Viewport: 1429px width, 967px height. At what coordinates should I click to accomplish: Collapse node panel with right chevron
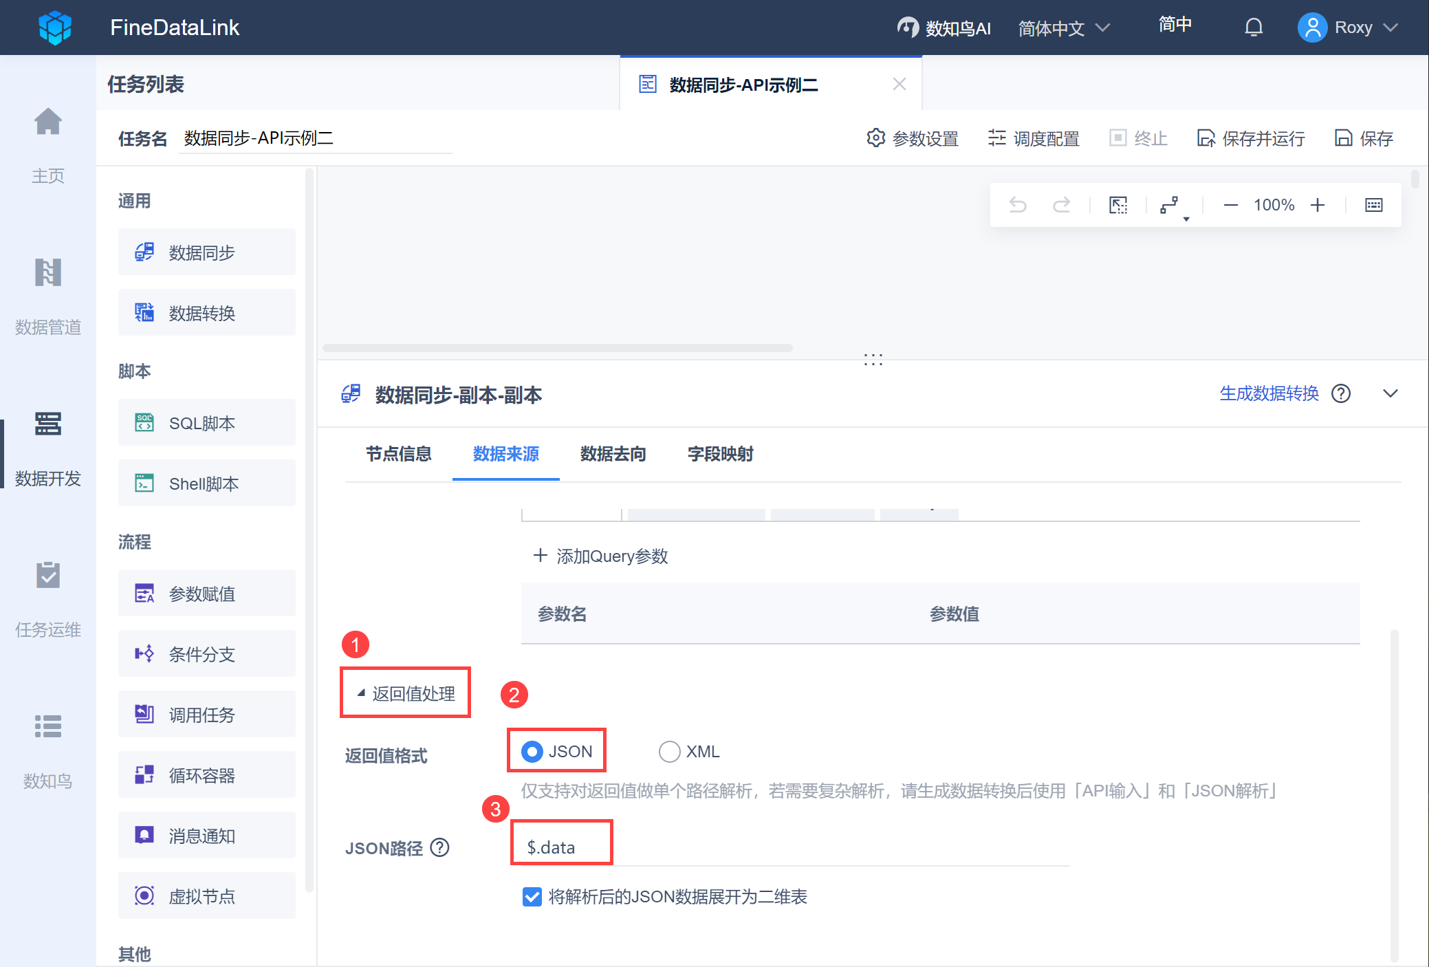(x=1390, y=393)
